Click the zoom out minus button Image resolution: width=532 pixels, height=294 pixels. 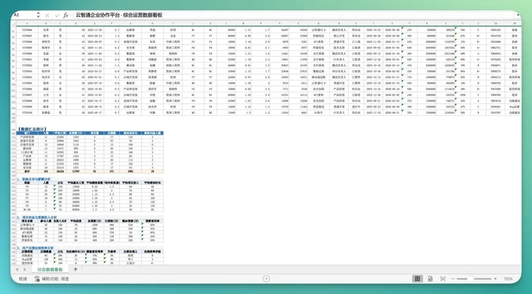pos(453,279)
